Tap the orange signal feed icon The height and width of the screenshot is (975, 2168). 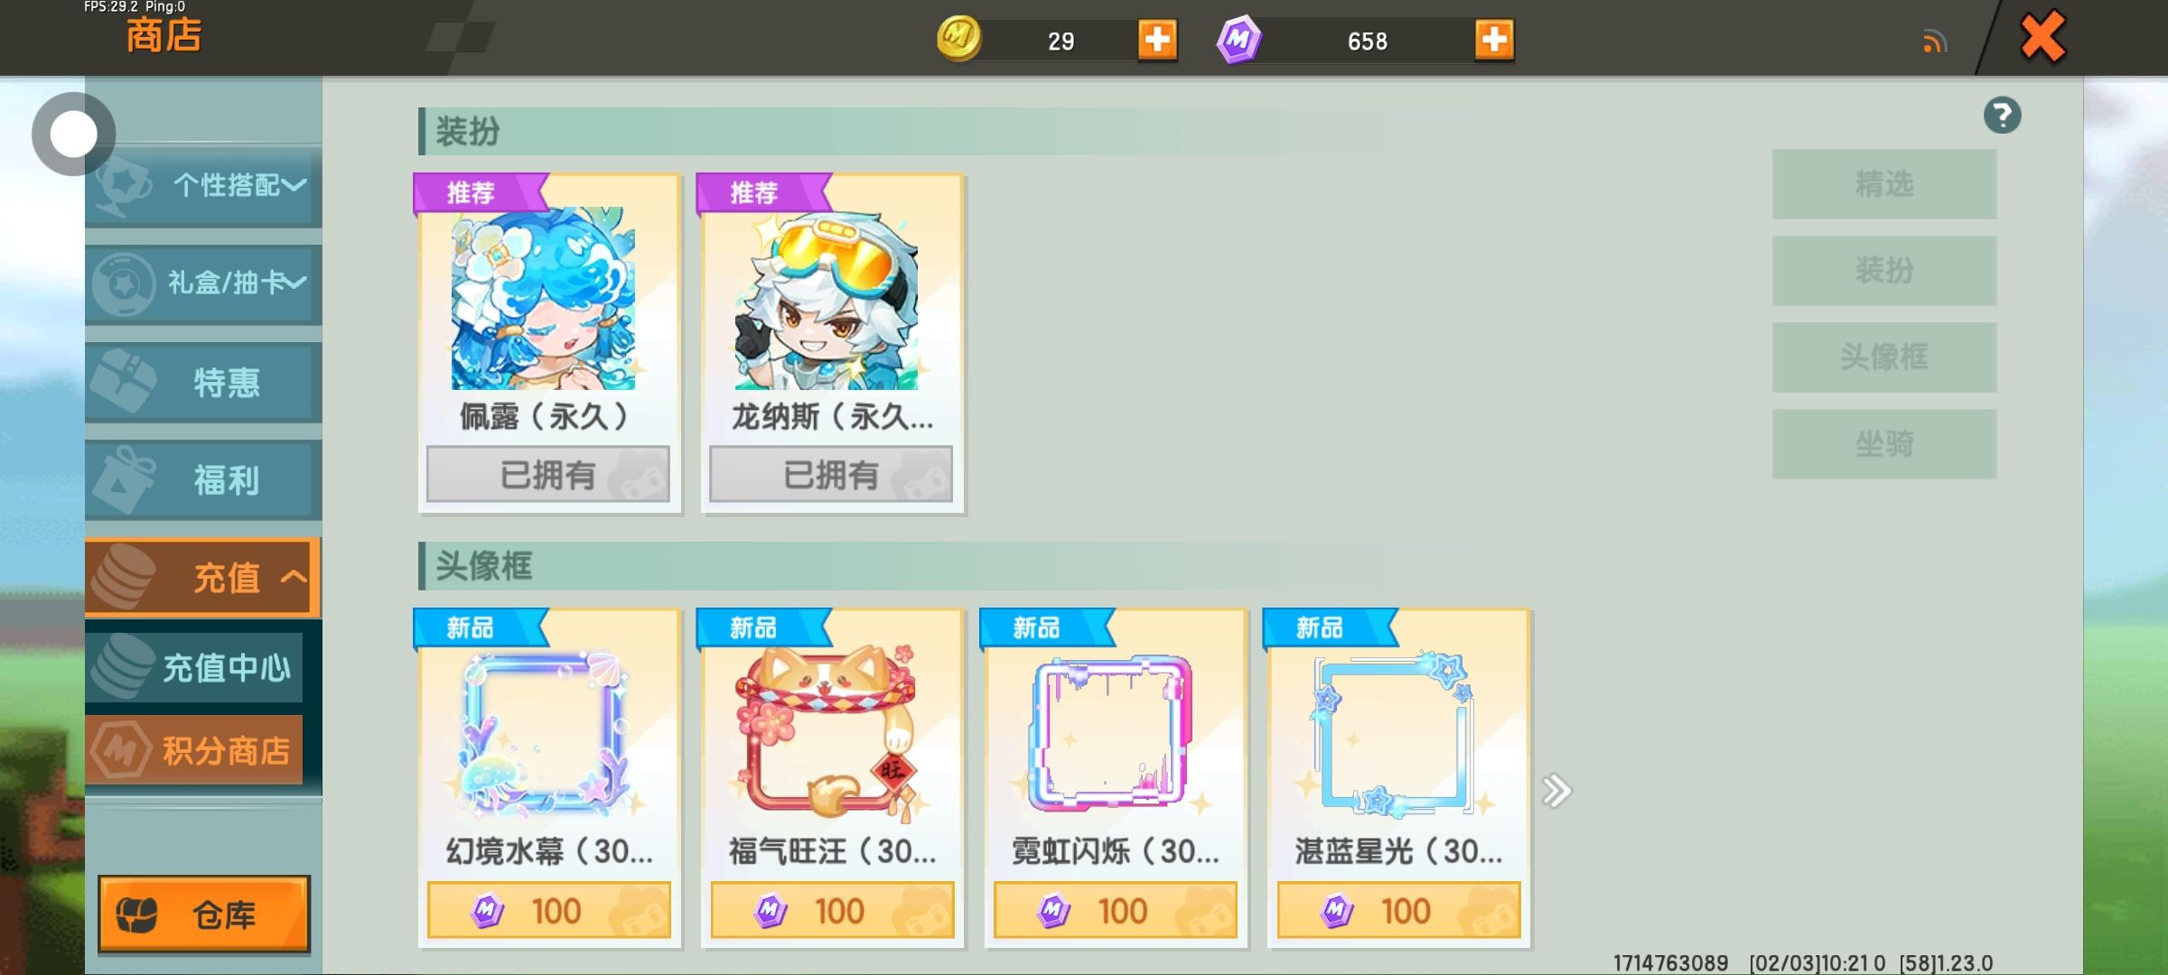(x=1934, y=42)
